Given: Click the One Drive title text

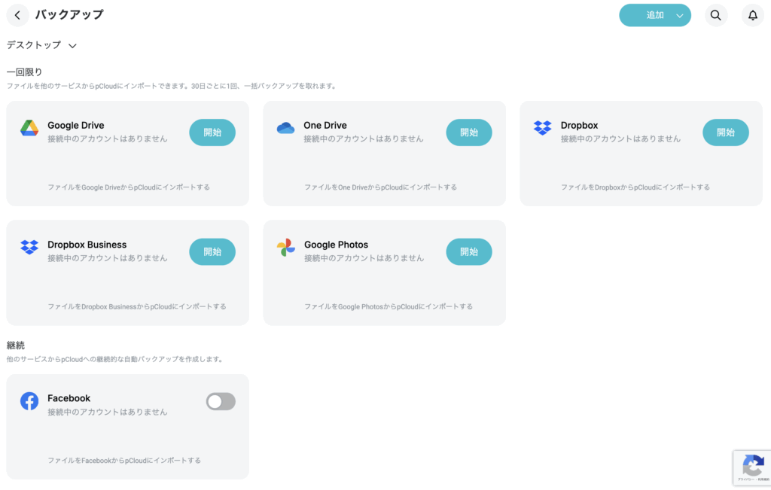Looking at the screenshot, I should click(325, 126).
